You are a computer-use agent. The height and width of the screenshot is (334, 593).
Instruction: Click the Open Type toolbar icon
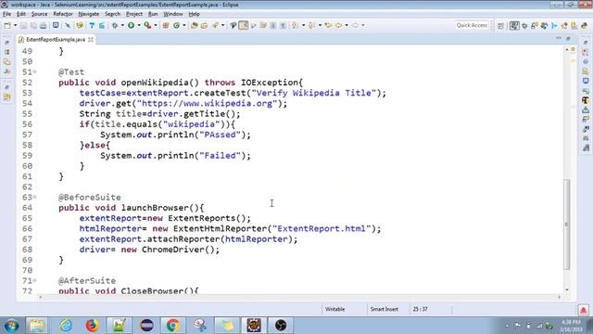194,25
